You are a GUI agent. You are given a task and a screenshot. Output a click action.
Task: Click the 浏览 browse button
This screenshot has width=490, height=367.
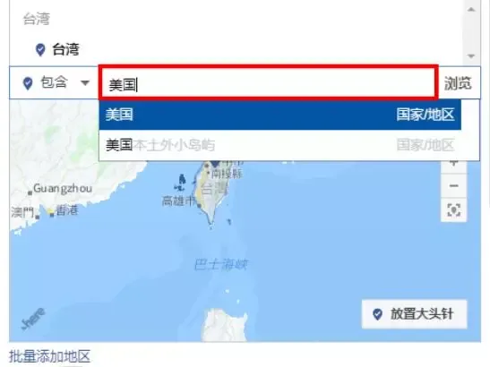click(x=458, y=83)
